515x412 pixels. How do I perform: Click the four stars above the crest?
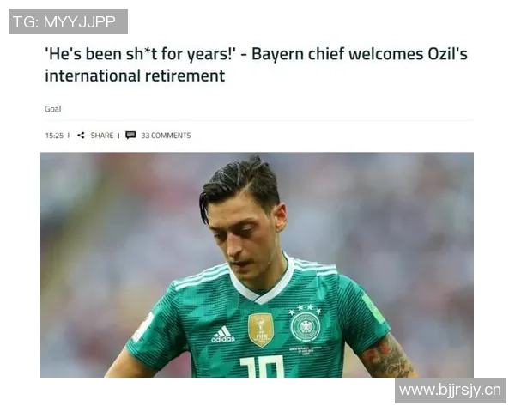pos(305,309)
